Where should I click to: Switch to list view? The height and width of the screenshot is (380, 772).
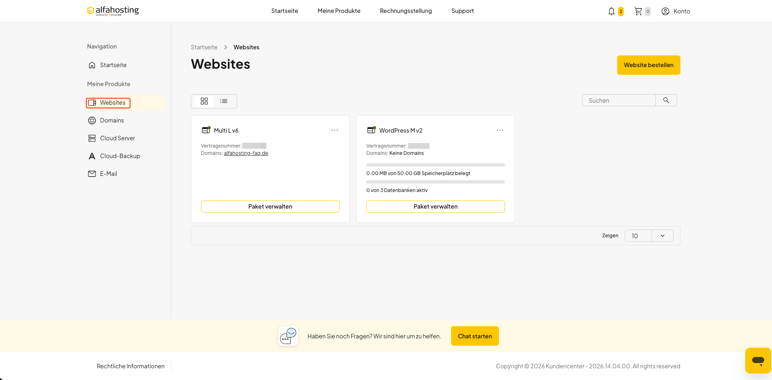pyautogui.click(x=224, y=101)
